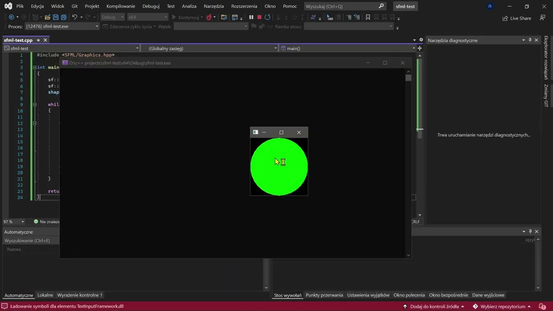Click Dodaj do kontroli źródła in status bar

(433, 306)
